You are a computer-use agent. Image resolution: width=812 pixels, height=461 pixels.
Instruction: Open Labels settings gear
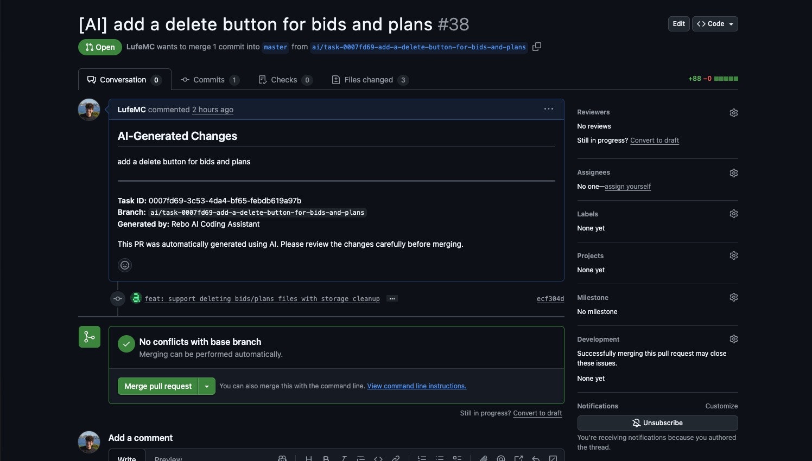(x=733, y=214)
